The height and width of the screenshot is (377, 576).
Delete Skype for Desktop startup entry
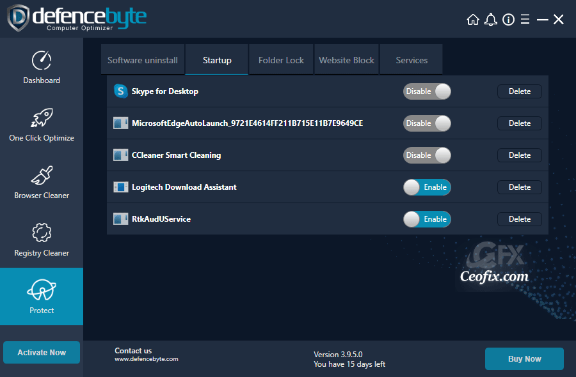click(520, 91)
